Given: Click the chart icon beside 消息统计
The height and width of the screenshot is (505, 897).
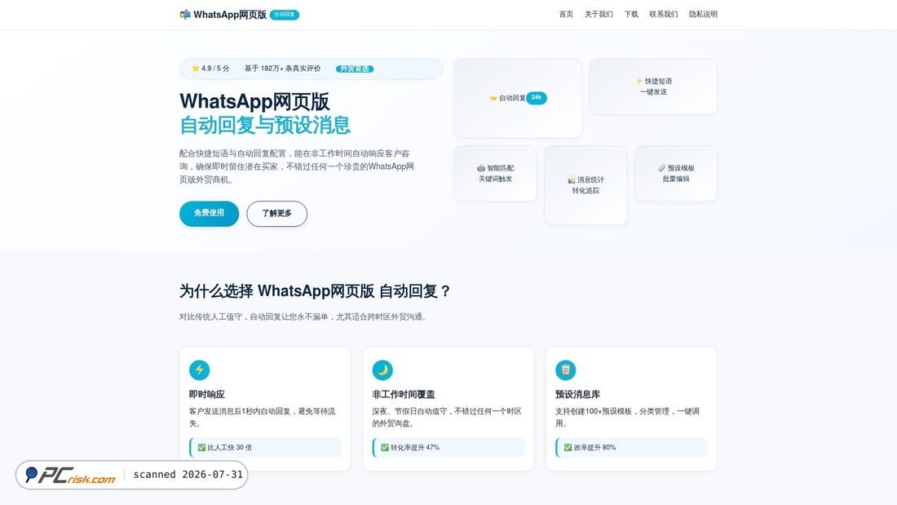Looking at the screenshot, I should tap(572, 179).
